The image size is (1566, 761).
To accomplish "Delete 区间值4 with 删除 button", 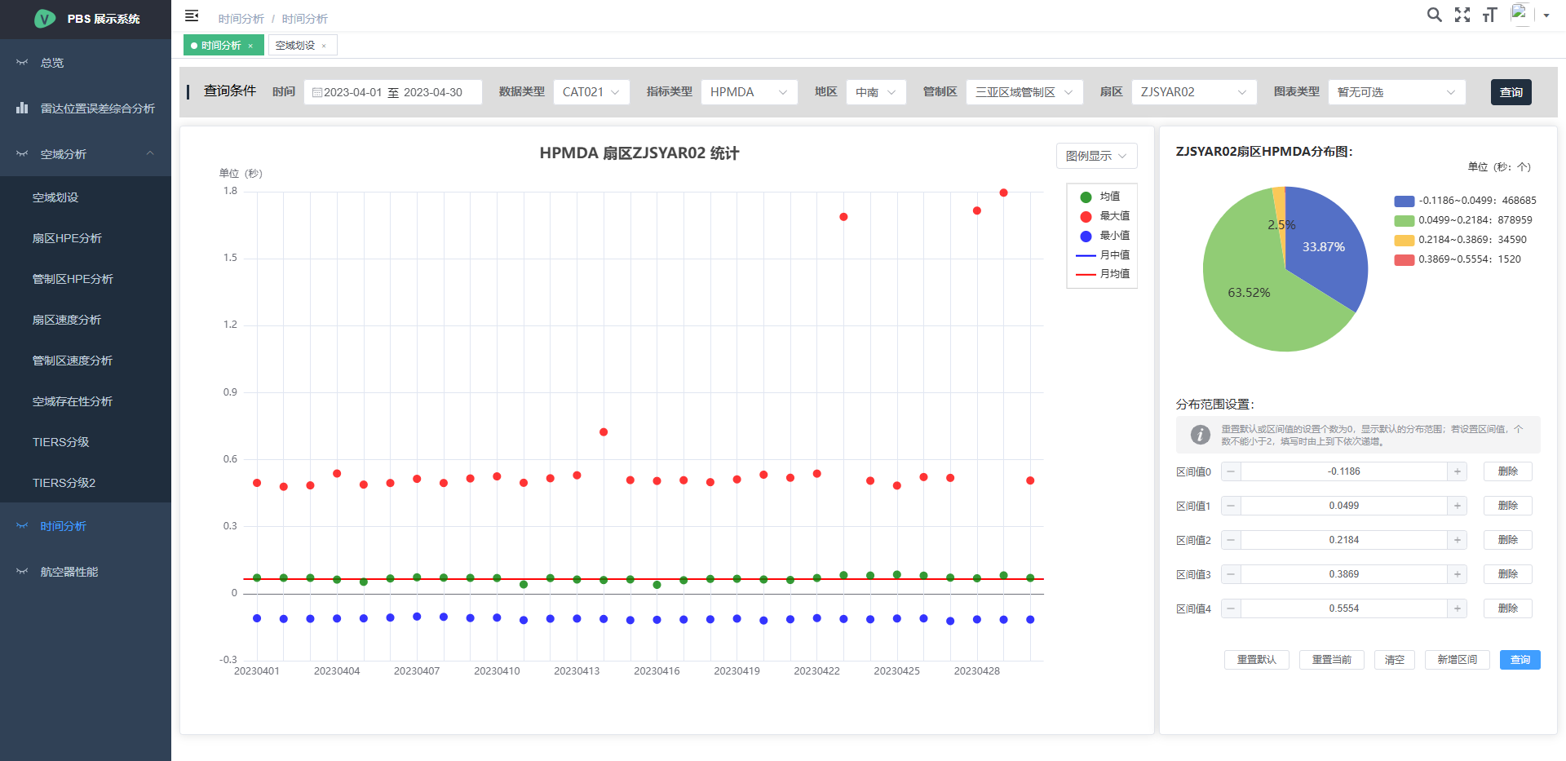I will [1507, 608].
